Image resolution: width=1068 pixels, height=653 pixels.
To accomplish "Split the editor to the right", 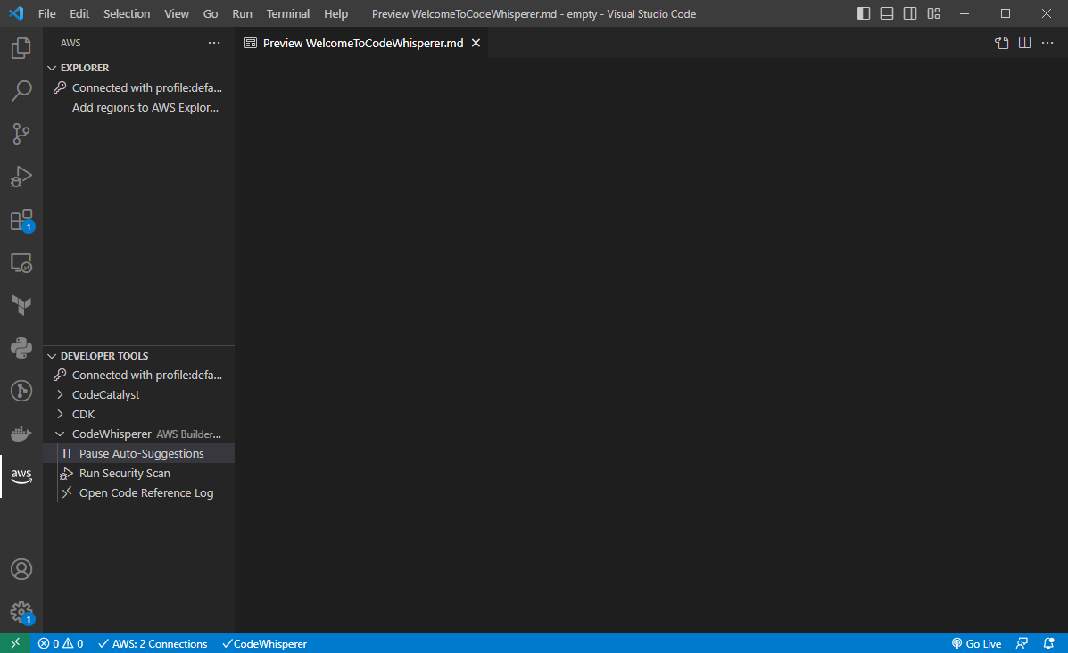I will pos(1024,43).
